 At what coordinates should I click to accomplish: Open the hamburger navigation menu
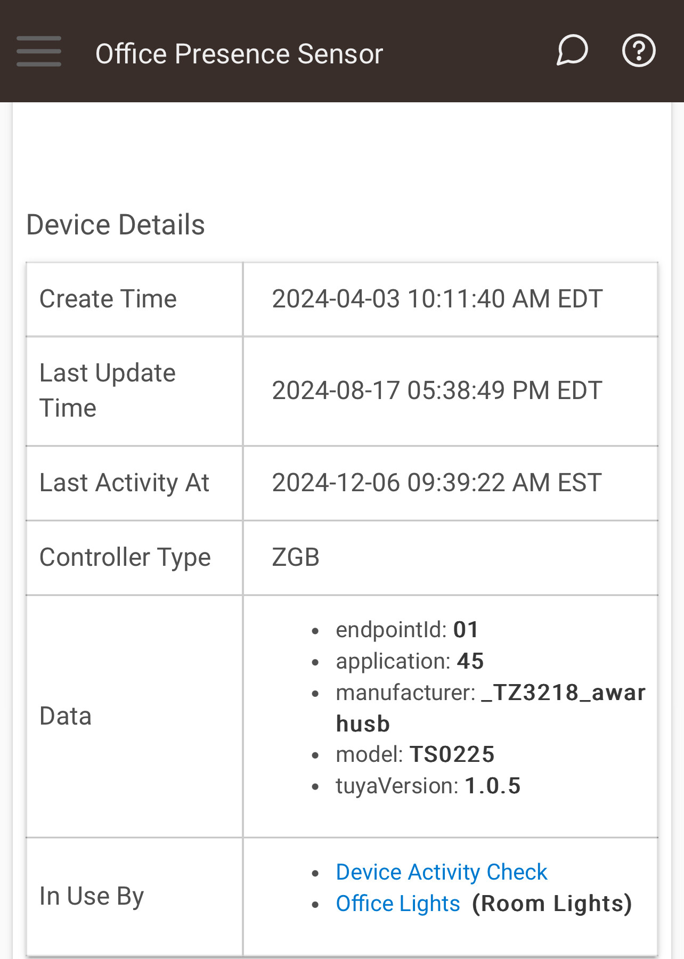coord(39,52)
